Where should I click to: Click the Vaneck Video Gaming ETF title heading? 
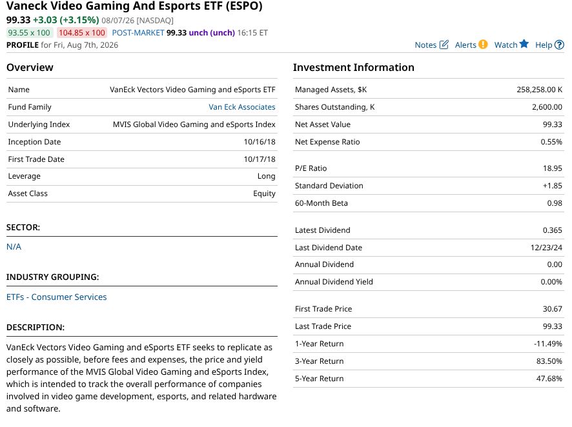(134, 6)
